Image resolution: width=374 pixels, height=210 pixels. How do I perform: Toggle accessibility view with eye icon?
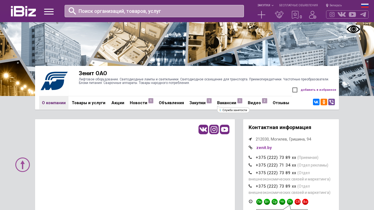point(353,29)
